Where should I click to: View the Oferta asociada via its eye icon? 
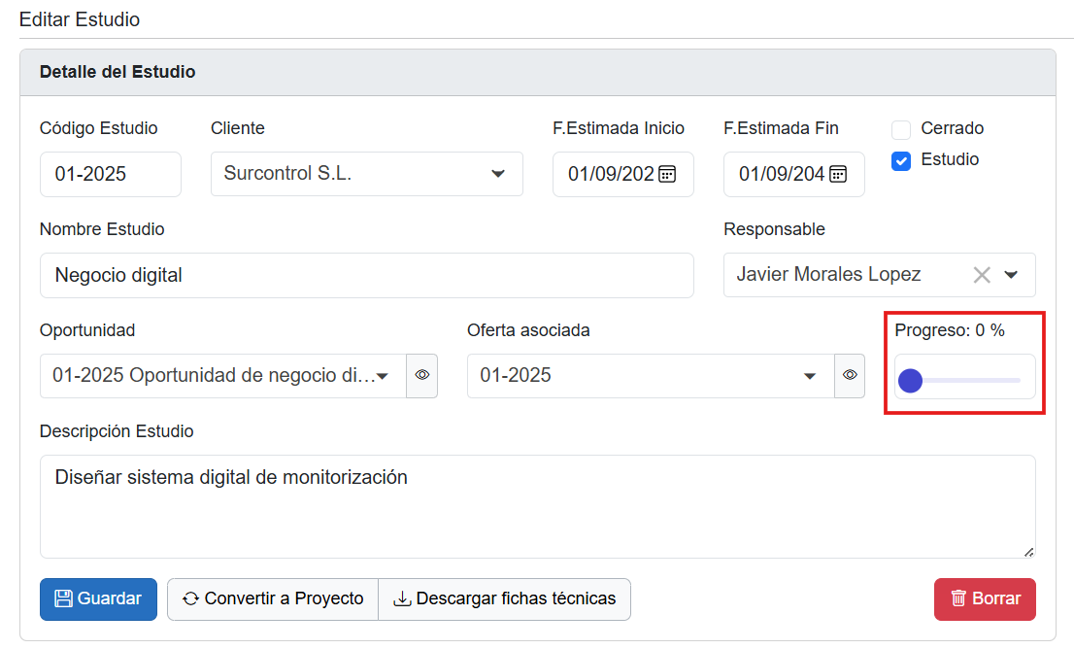850,375
